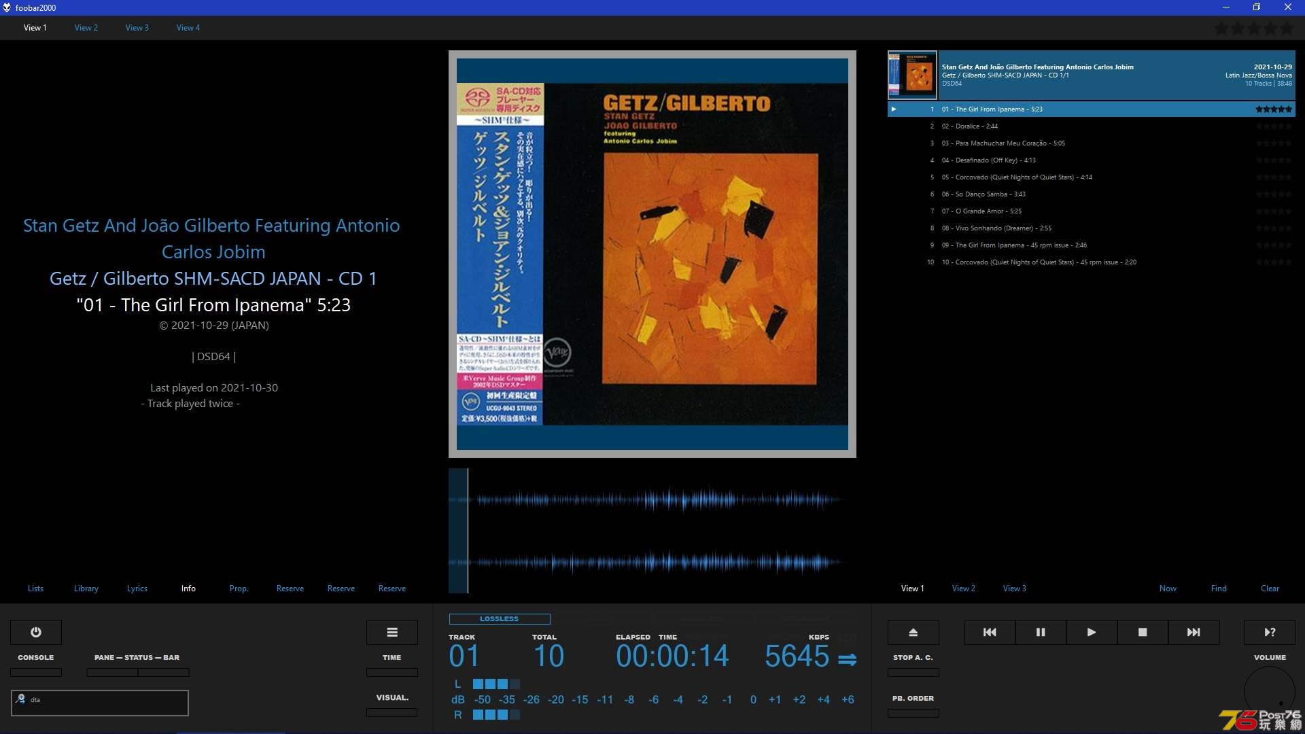The width and height of the screenshot is (1305, 734).
Task: Select playlist View 2 tab at bottom right
Action: point(964,589)
